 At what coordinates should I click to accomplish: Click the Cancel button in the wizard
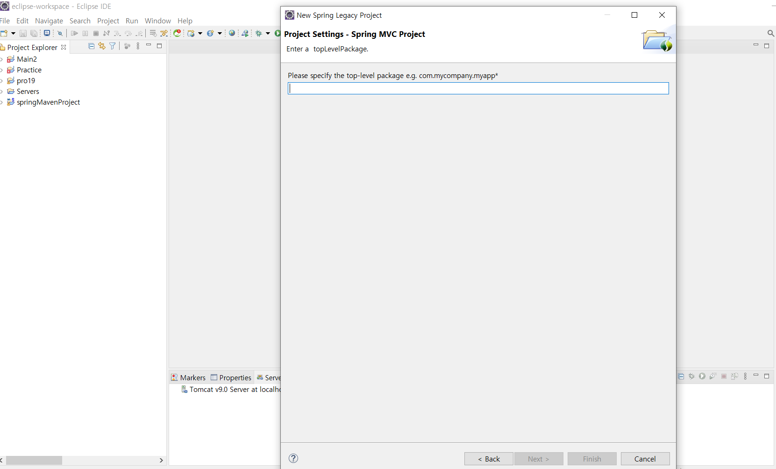[645, 459]
